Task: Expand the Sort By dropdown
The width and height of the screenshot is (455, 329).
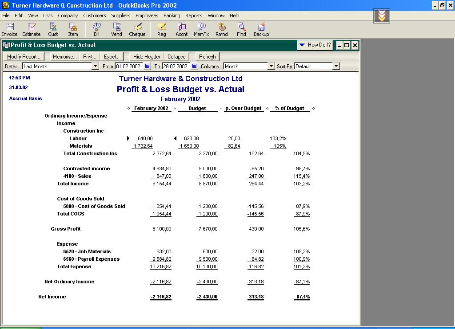Action: [336, 67]
